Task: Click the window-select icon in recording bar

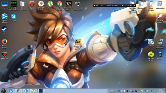Action: click(97, 6)
